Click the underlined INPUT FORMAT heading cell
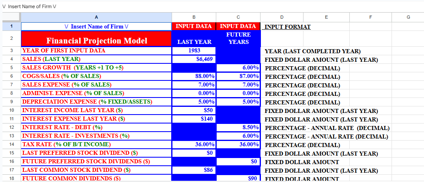This screenshot has width=424, height=182. point(288,27)
